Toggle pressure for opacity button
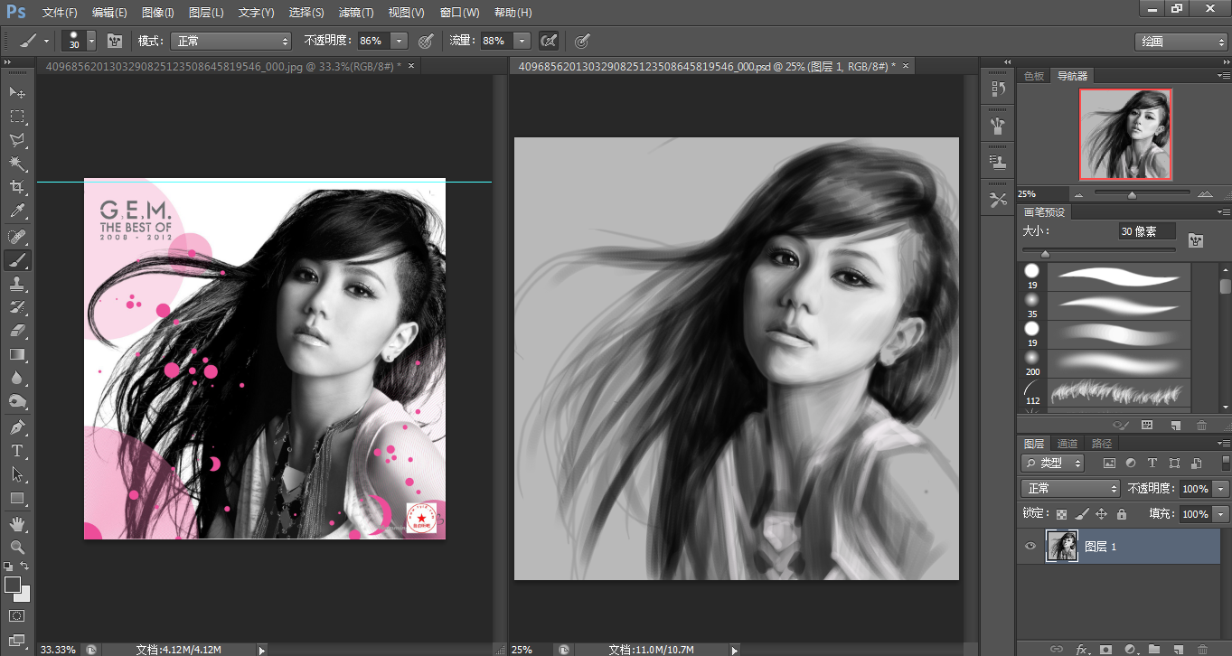Viewport: 1232px width, 656px height. (x=426, y=41)
